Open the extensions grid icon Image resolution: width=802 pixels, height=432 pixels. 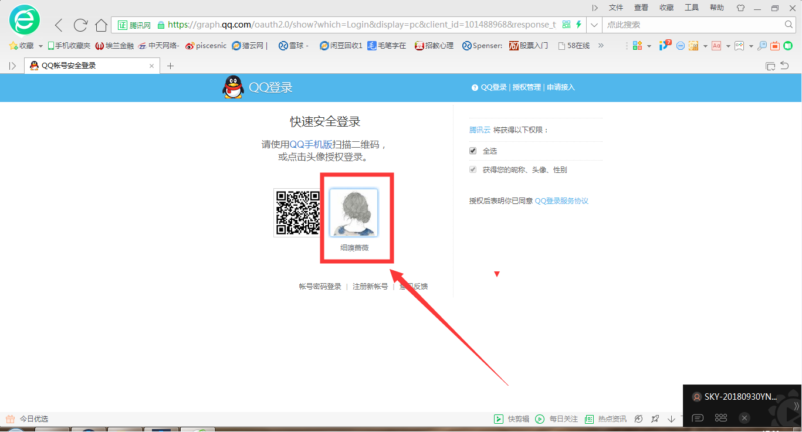pos(638,45)
